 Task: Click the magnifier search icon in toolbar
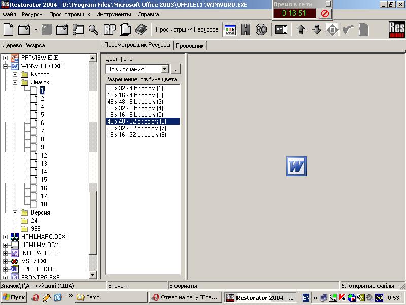93,29
